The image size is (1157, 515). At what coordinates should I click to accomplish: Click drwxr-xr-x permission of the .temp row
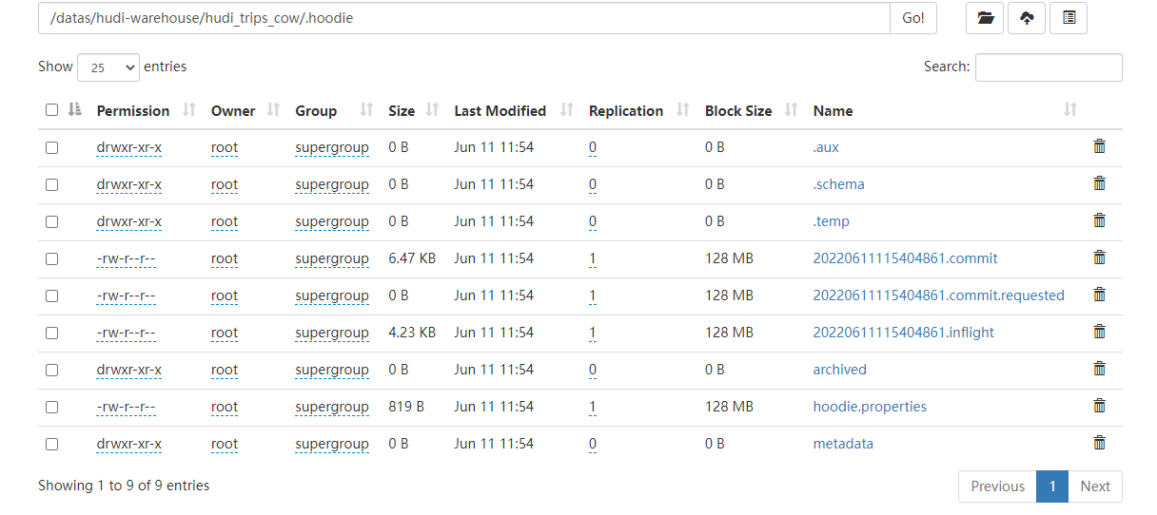(x=129, y=221)
